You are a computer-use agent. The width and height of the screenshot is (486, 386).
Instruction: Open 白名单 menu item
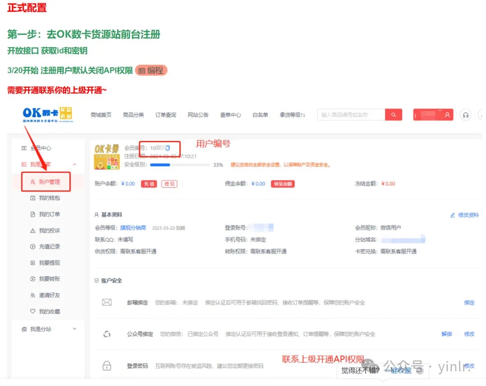(x=260, y=115)
